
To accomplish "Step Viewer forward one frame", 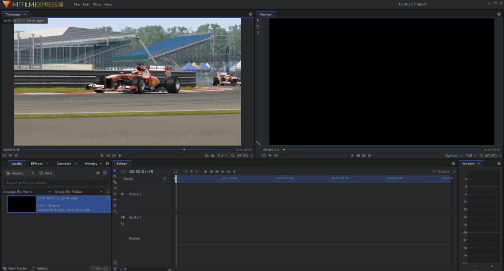I will coord(364,156).
